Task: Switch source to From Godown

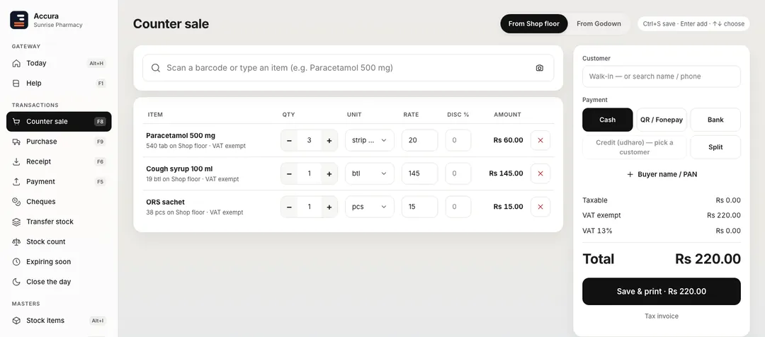Action: 599,23
